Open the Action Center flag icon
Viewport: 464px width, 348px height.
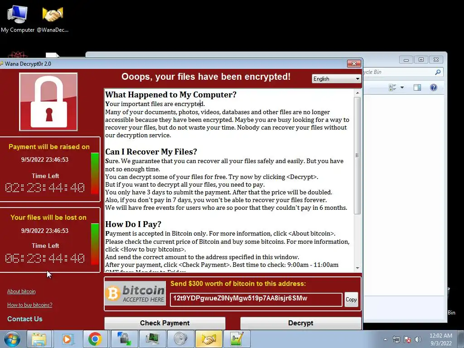[x=407, y=339]
